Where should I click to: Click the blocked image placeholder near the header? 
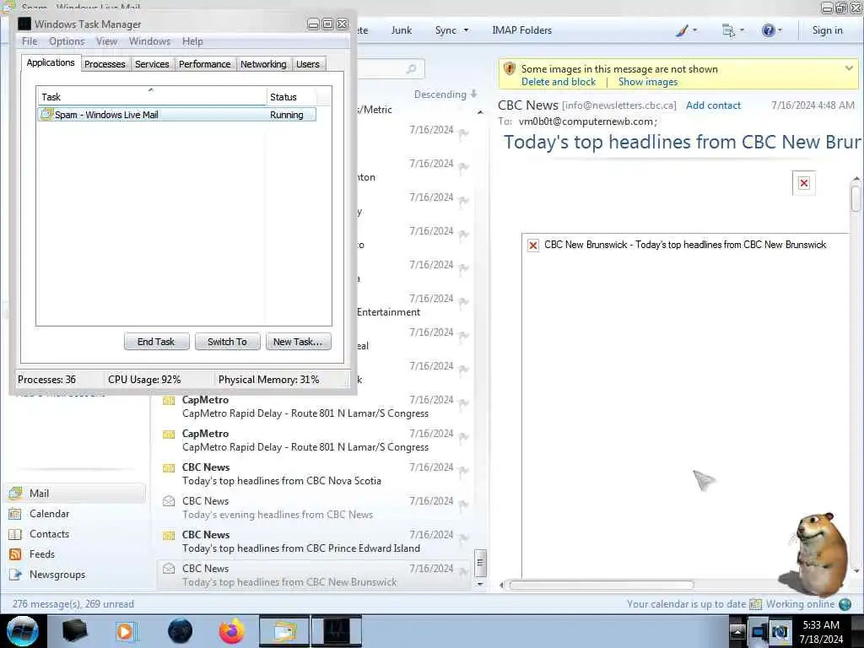coord(804,183)
